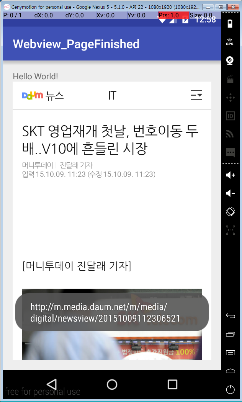The image size is (242, 402).
Task: Toggle pixel perfect 1:1 scaling icon
Action: [230, 230]
